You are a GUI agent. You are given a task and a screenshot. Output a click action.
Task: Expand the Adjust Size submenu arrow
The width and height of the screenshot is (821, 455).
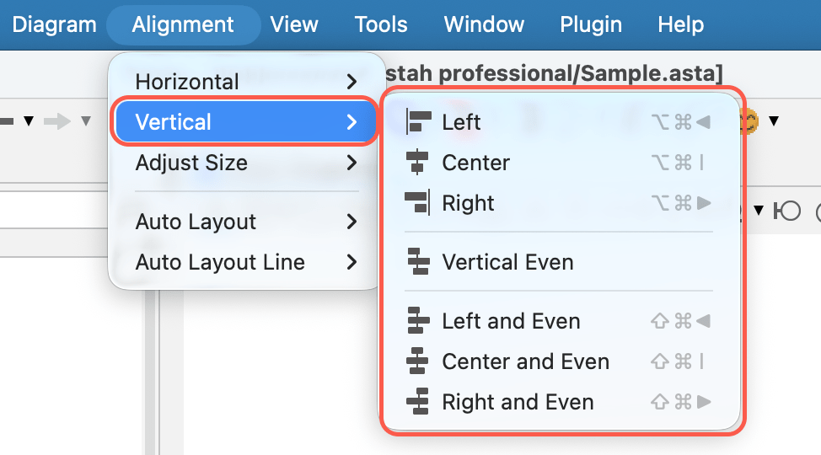[351, 163]
